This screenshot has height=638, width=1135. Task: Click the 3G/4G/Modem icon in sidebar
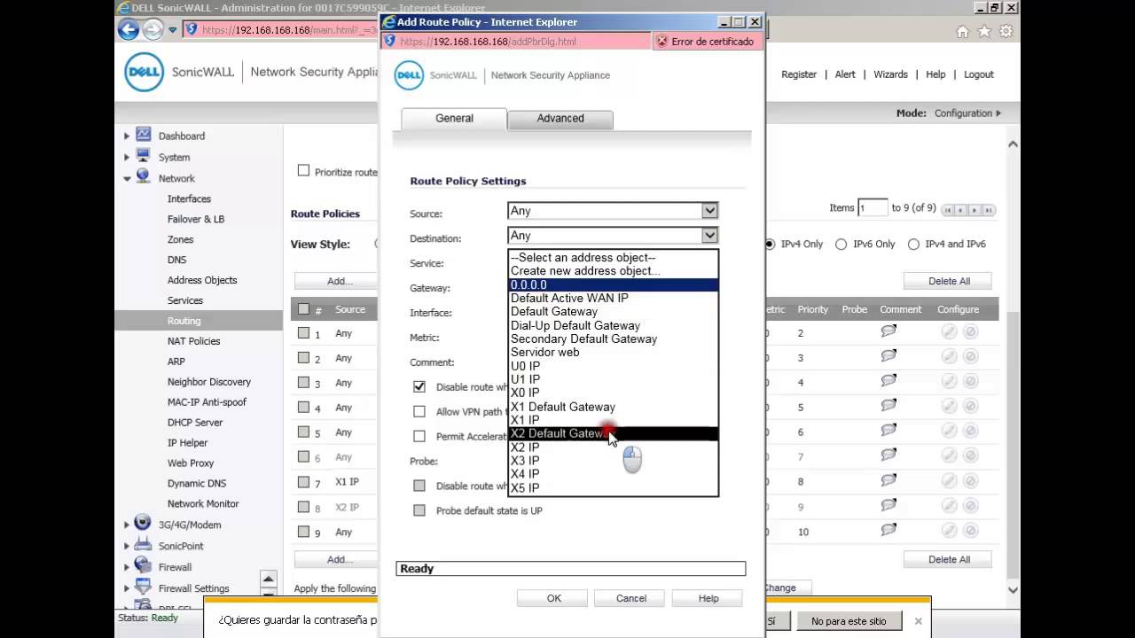(143, 524)
